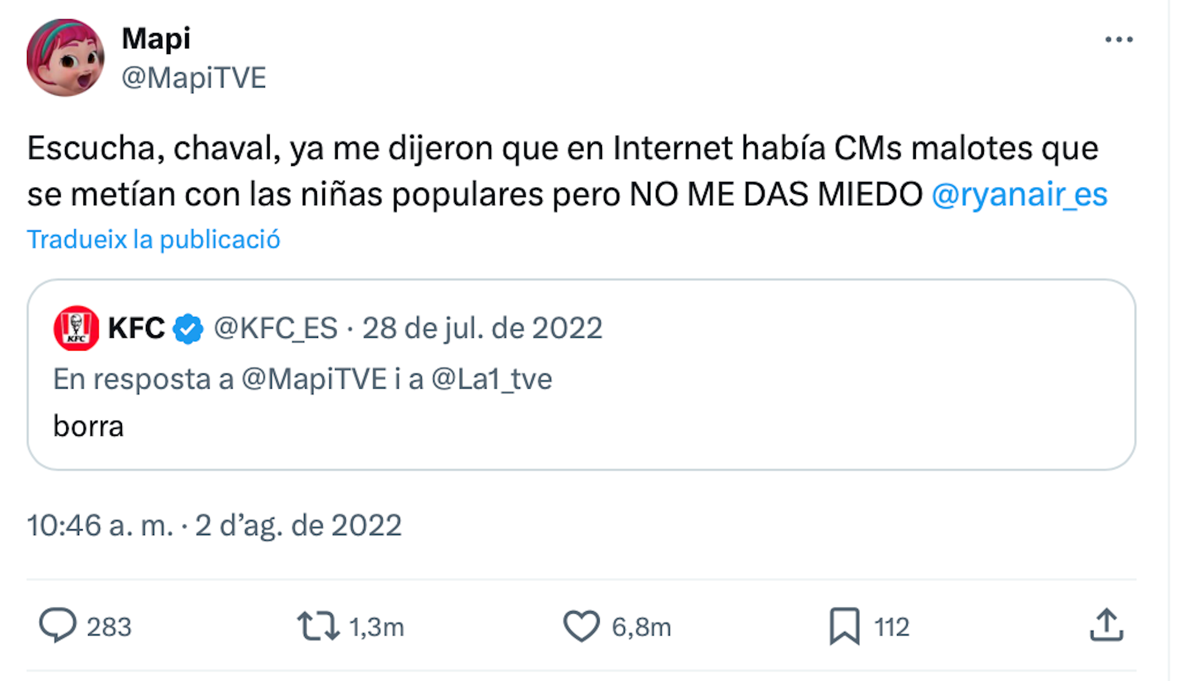1177x681 pixels.
Task: Open the three-dot more options menu
Action: [x=1118, y=39]
